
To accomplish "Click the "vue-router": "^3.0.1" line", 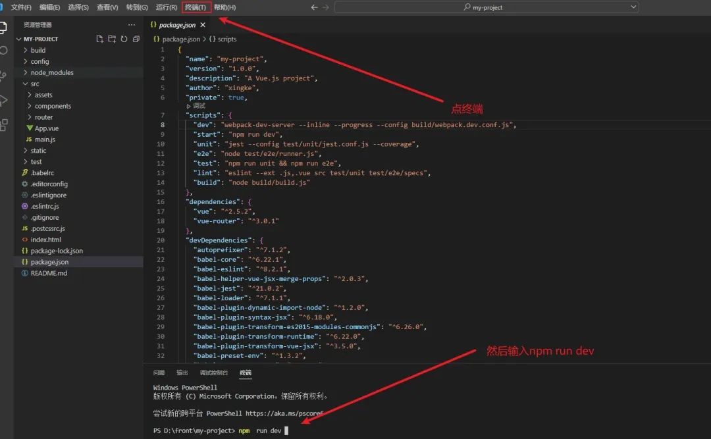I will [x=236, y=221].
